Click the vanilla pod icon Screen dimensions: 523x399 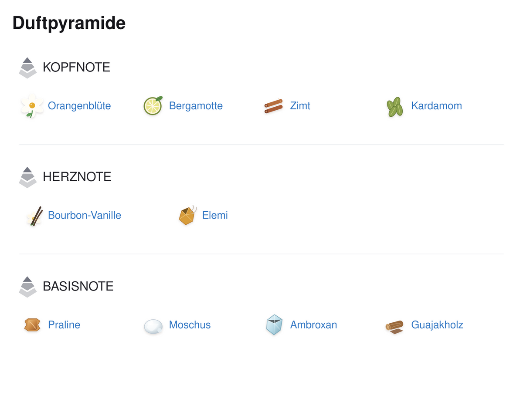coord(34,216)
